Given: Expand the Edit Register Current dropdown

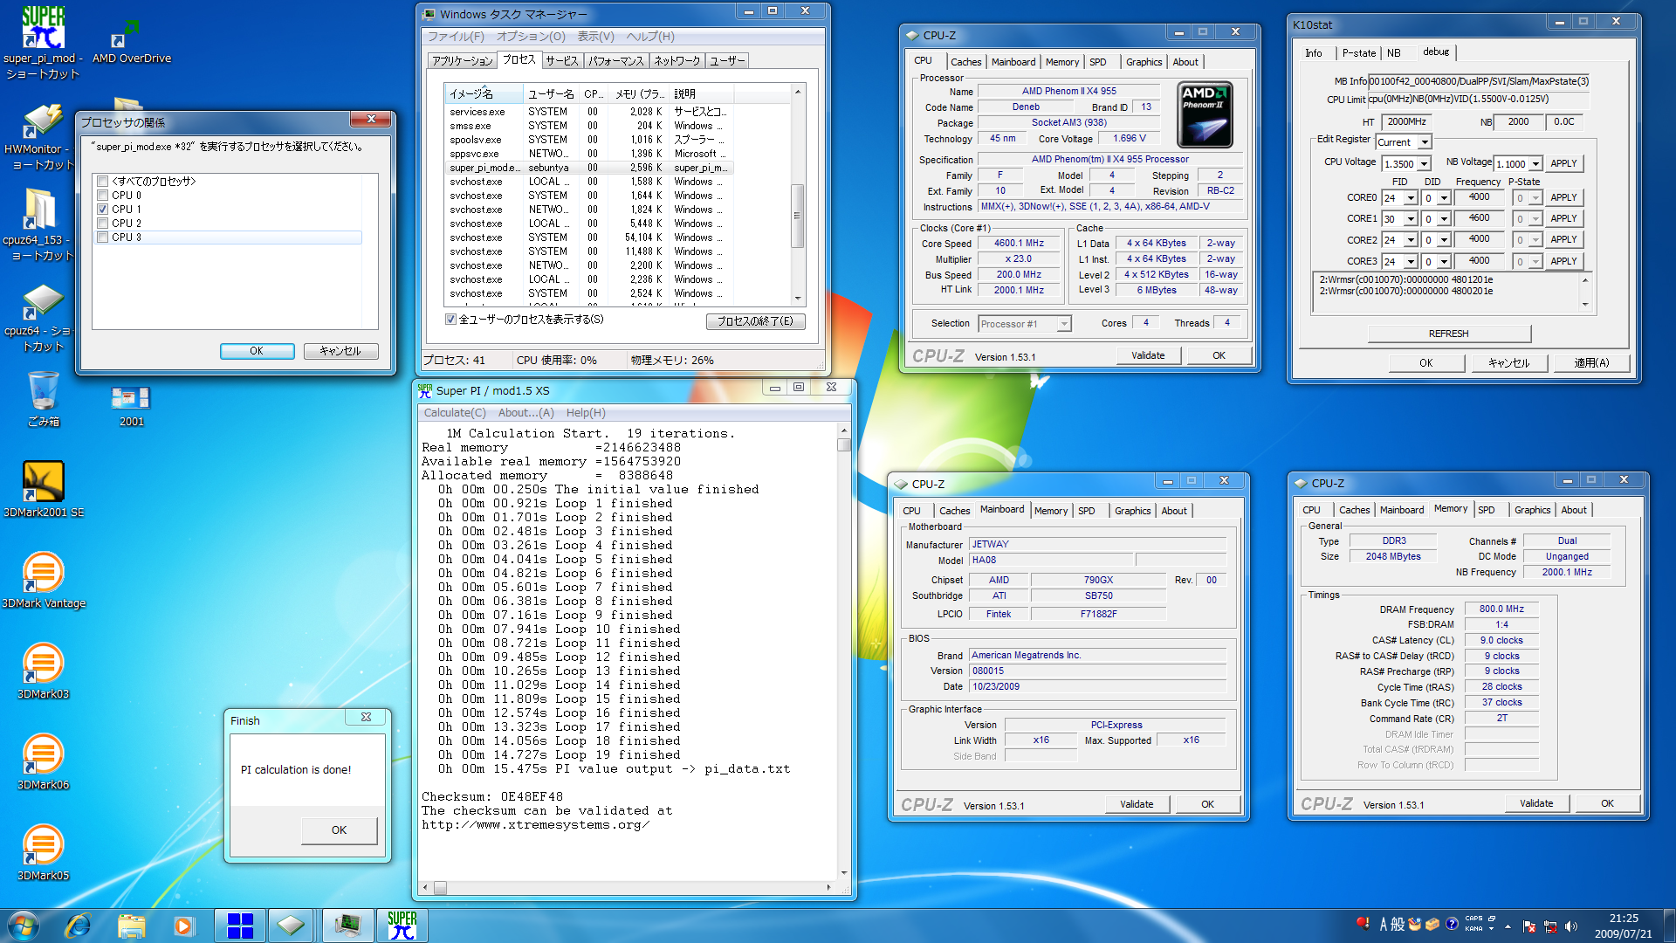Looking at the screenshot, I should tap(1424, 142).
